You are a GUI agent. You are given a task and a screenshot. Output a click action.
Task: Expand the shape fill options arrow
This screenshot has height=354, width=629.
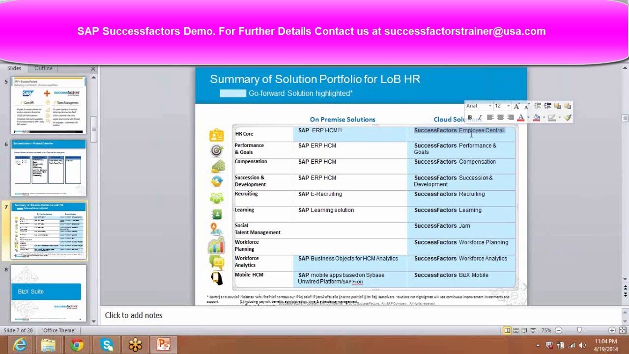(543, 118)
